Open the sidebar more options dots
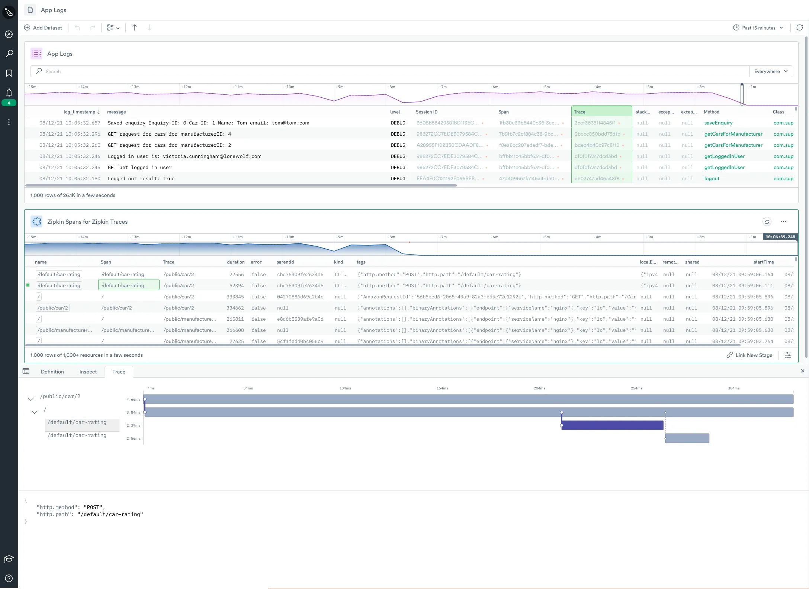 9,122
